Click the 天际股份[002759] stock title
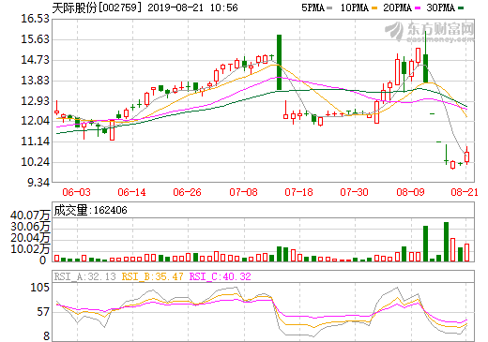 click(95, 7)
